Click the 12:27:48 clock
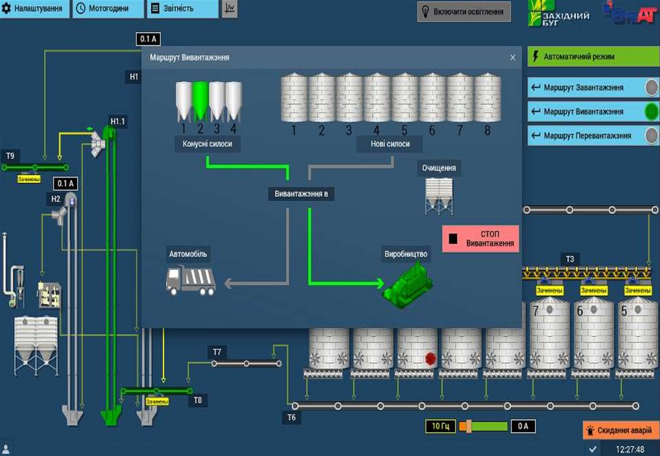 [x=630, y=450]
